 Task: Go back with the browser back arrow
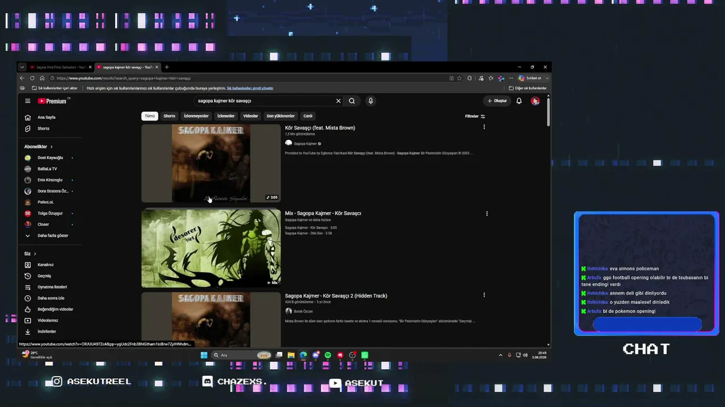pos(22,78)
